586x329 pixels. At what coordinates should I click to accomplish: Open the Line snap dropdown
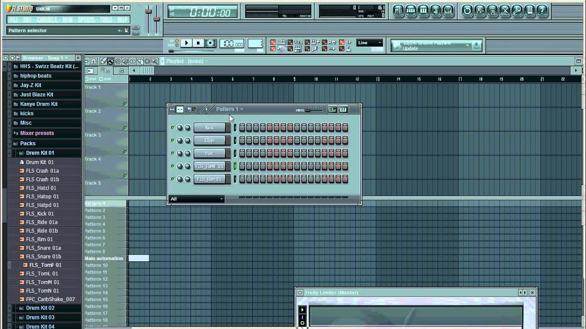click(369, 43)
